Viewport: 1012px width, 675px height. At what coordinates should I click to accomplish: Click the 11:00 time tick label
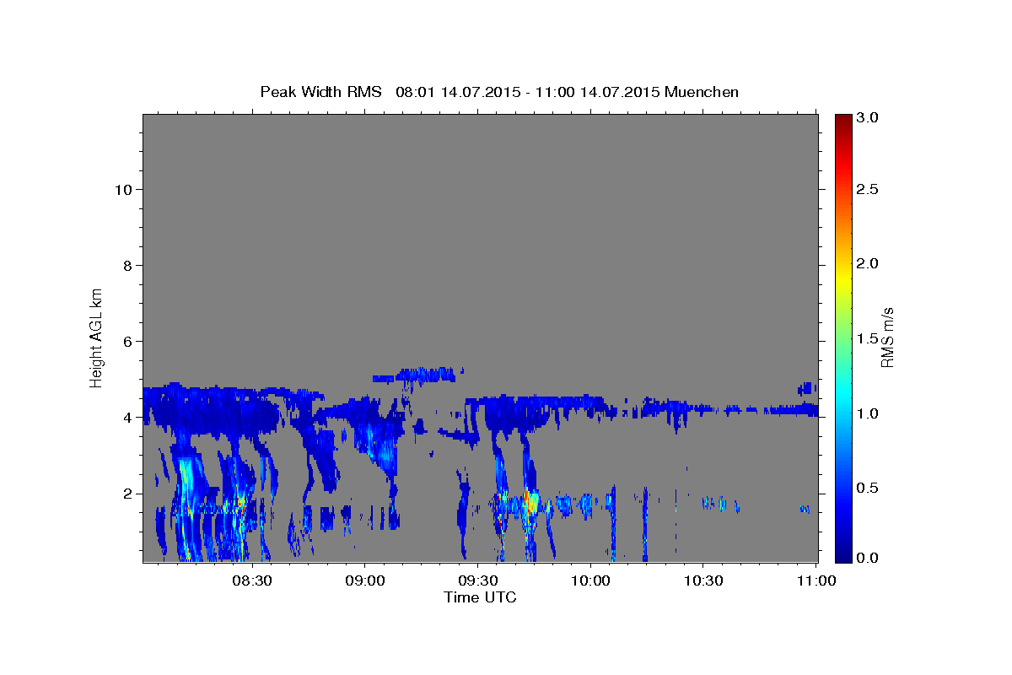pos(816,580)
